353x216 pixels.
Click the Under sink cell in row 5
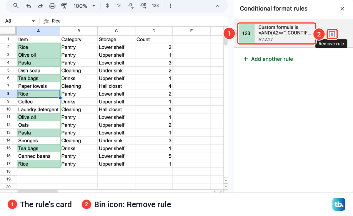[116, 70]
